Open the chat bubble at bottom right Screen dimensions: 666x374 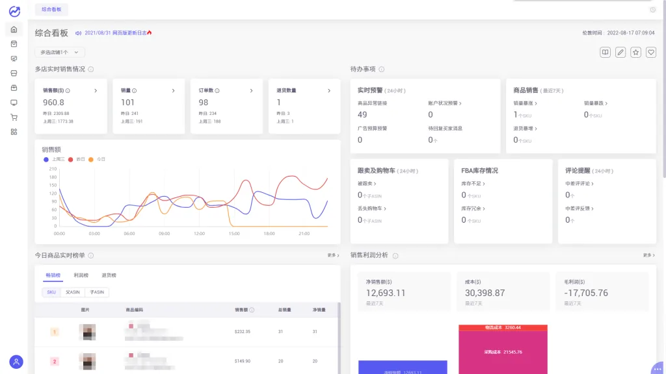click(658, 369)
